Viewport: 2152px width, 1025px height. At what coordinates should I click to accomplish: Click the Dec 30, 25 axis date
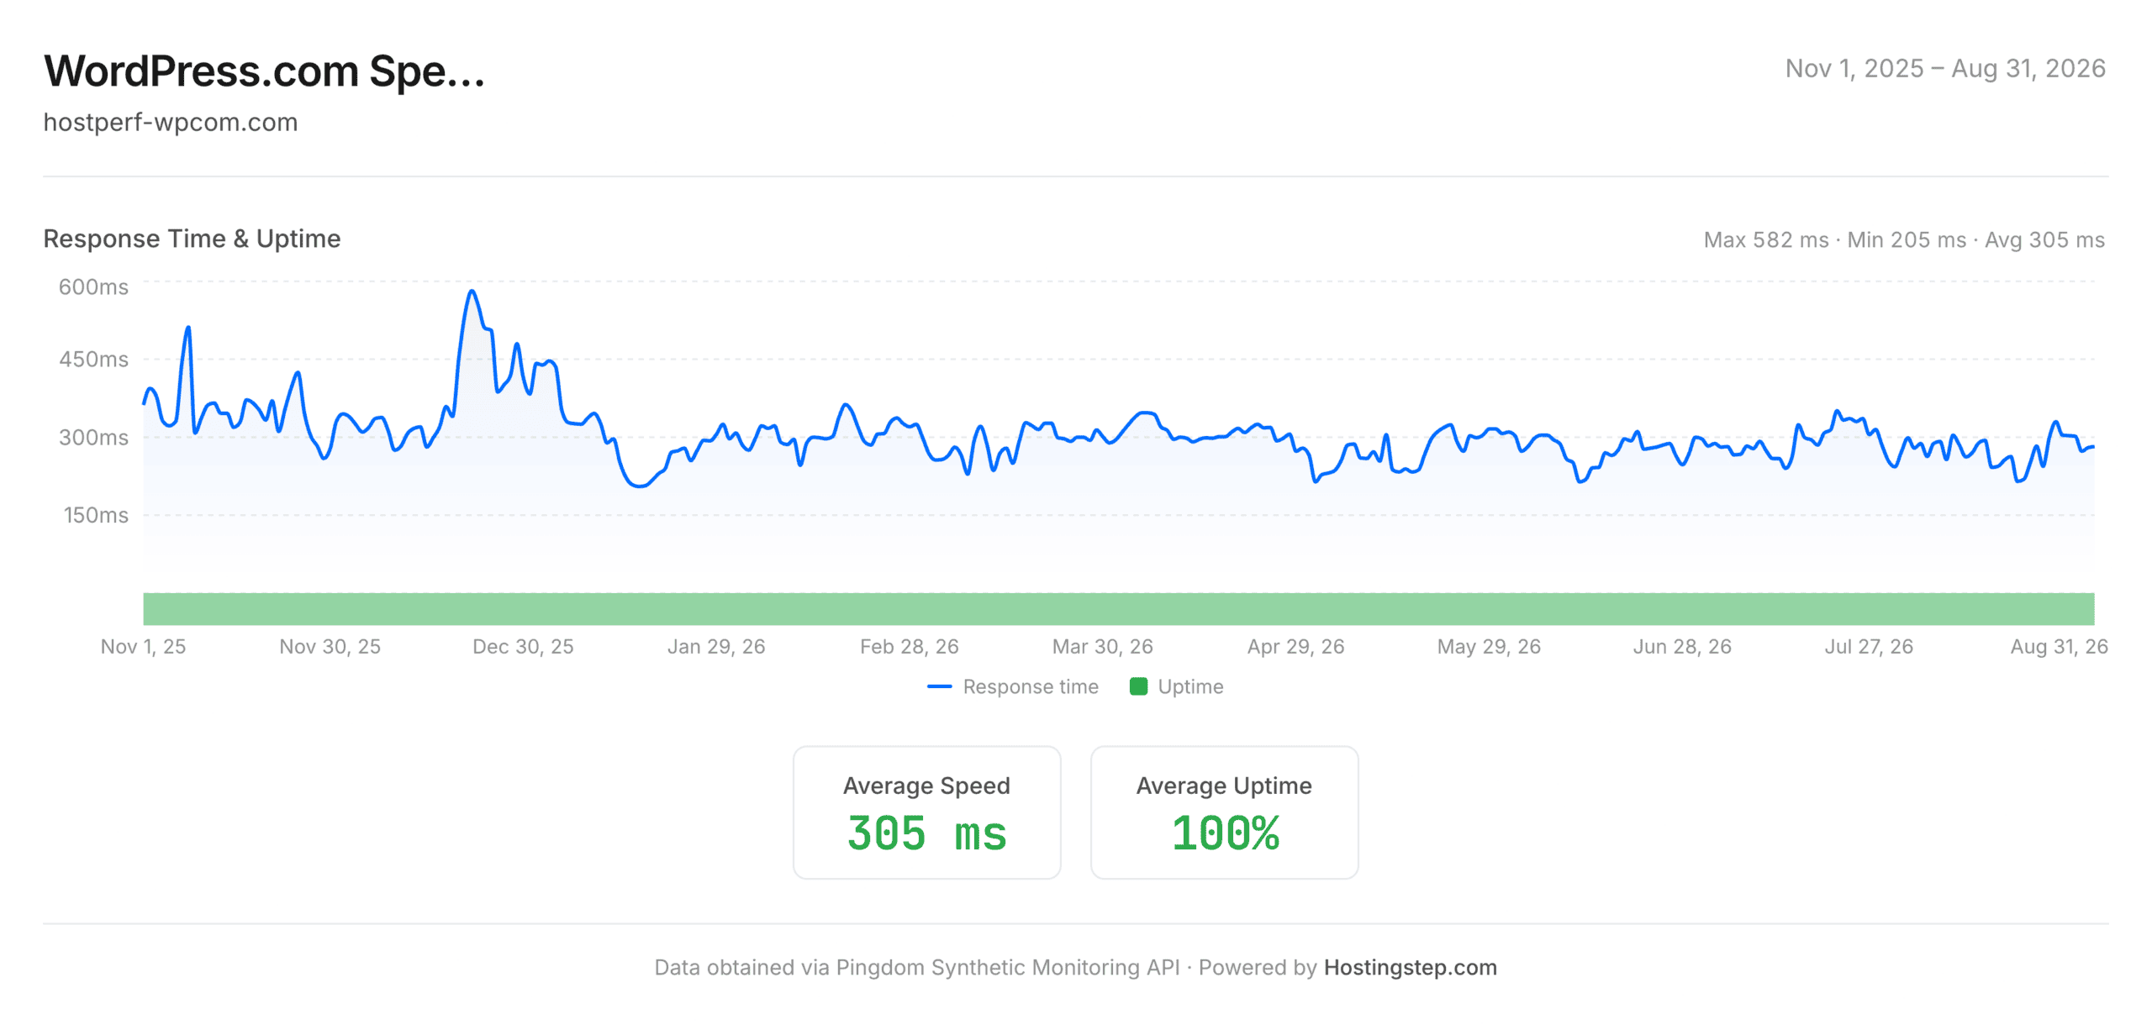[x=523, y=646]
